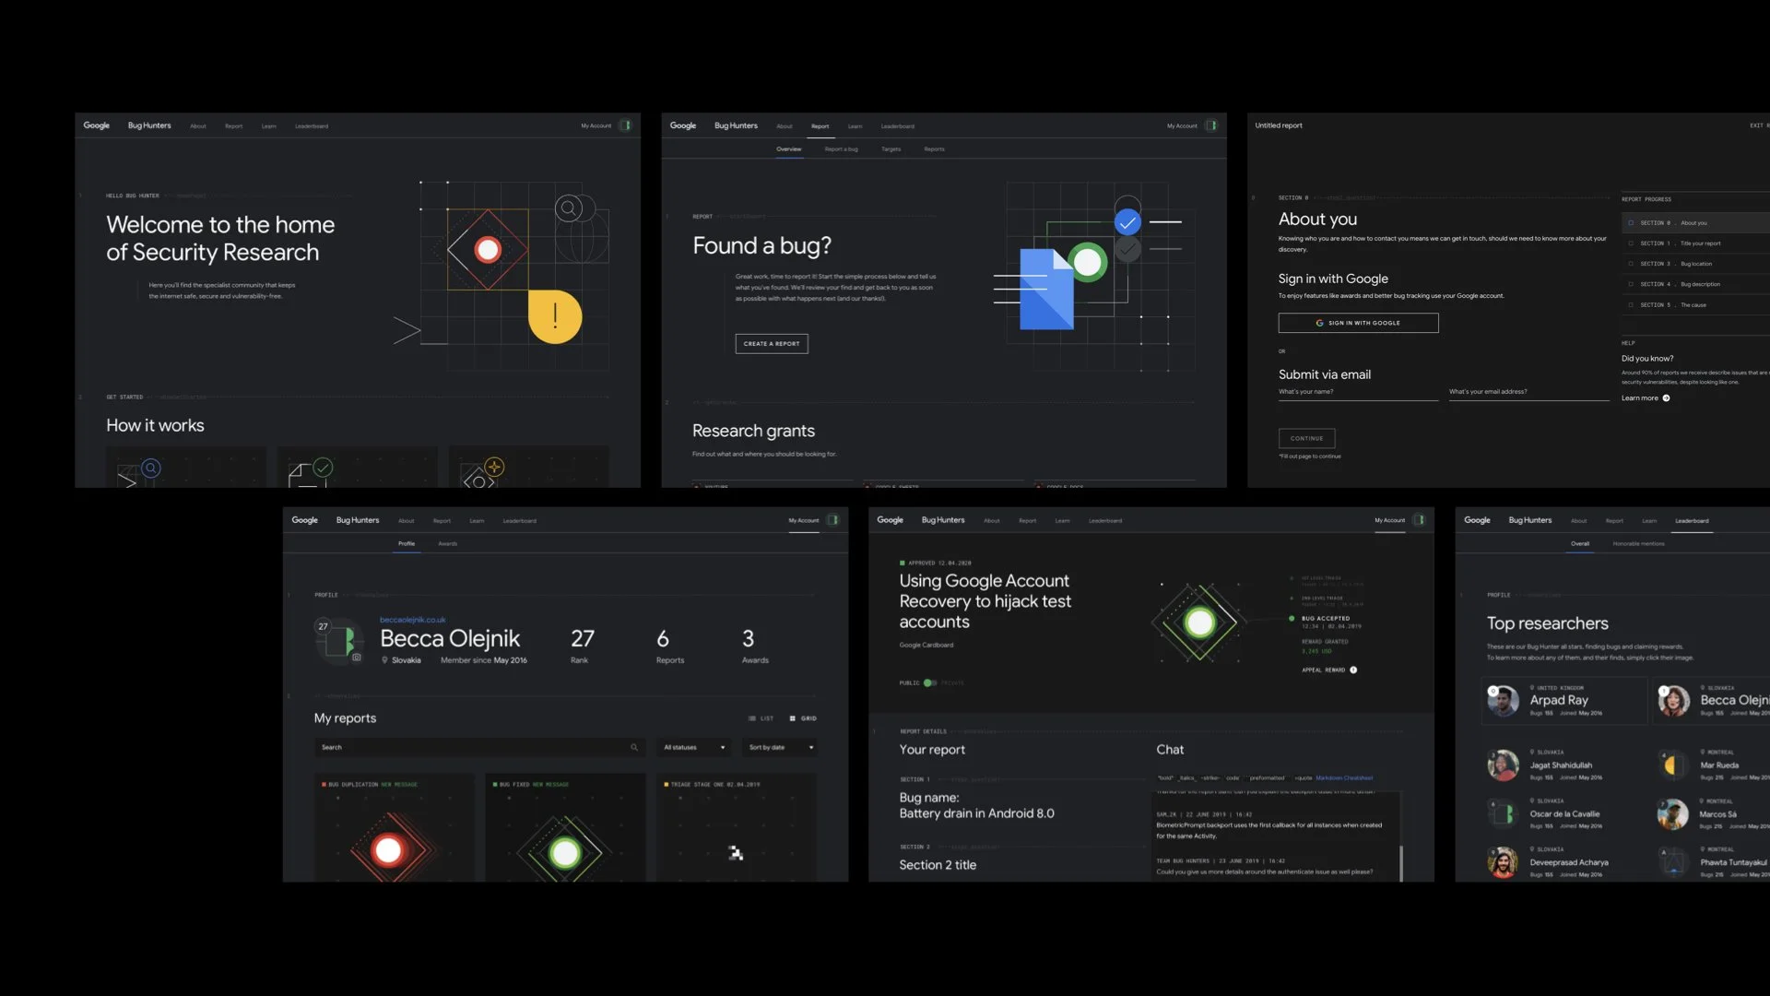Click Becca Olejnik's large profile avatar
This screenshot has width=1770, height=996.
(x=340, y=640)
